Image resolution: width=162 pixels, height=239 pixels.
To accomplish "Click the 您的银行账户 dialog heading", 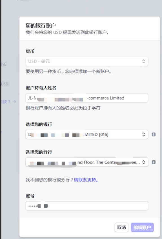I will 41,25.
